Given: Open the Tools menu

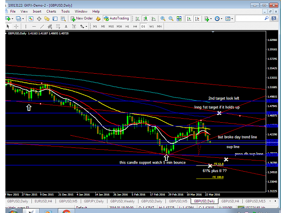Looking at the screenshot, I should 65,11.
